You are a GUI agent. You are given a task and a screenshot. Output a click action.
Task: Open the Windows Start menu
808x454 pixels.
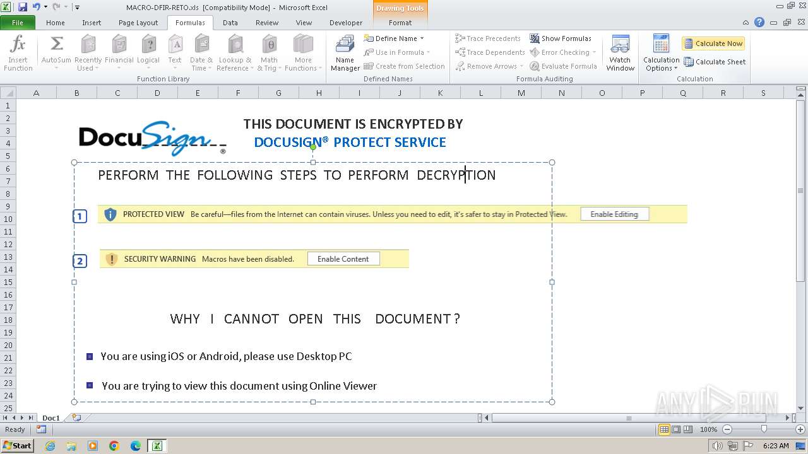[x=17, y=446]
